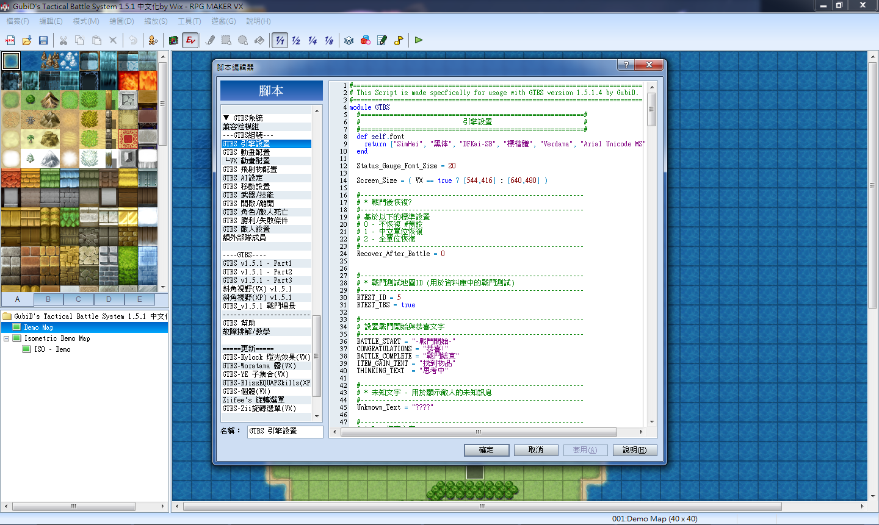Switch to Map editing mode icon
This screenshot has width=879, height=525.
point(173,40)
